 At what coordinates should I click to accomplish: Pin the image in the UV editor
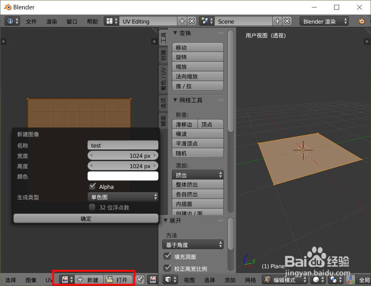[x=140, y=280]
